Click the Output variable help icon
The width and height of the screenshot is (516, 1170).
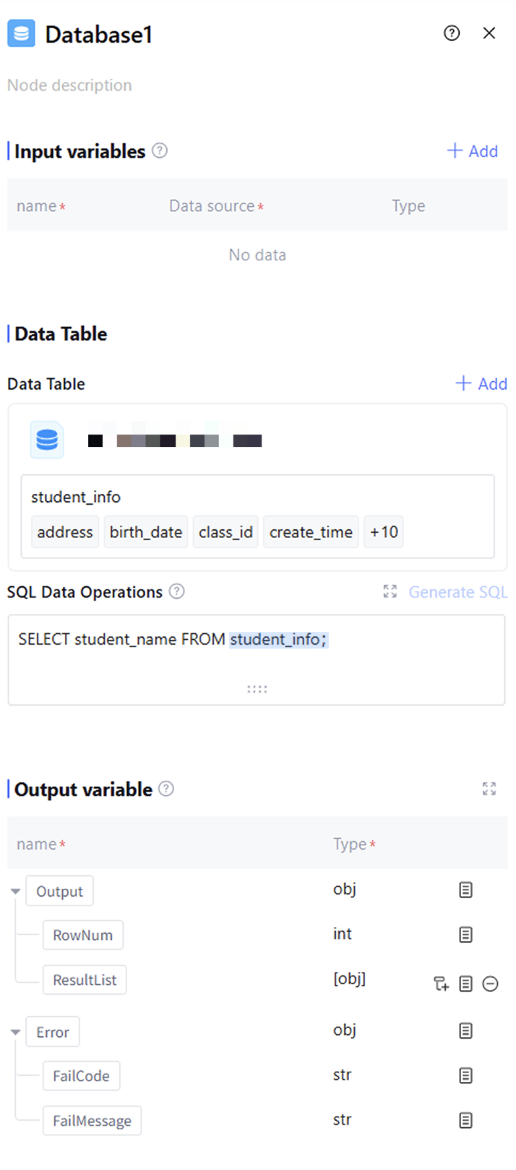(166, 789)
